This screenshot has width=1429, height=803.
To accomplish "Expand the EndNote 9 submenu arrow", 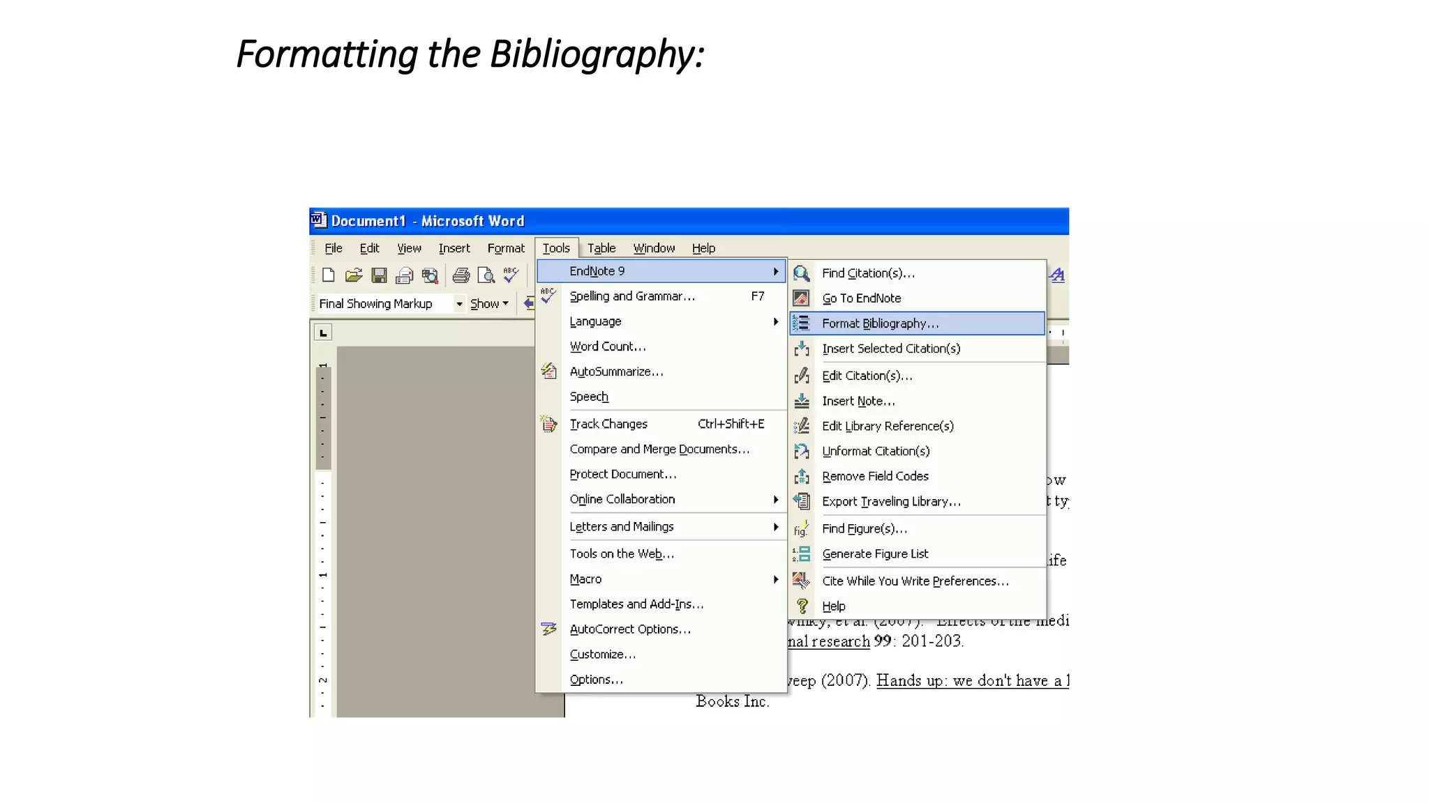I will point(776,271).
